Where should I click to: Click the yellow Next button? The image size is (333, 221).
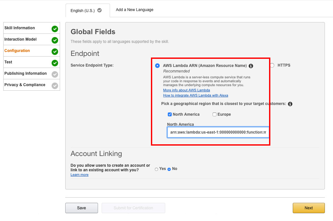click(x=309, y=208)
